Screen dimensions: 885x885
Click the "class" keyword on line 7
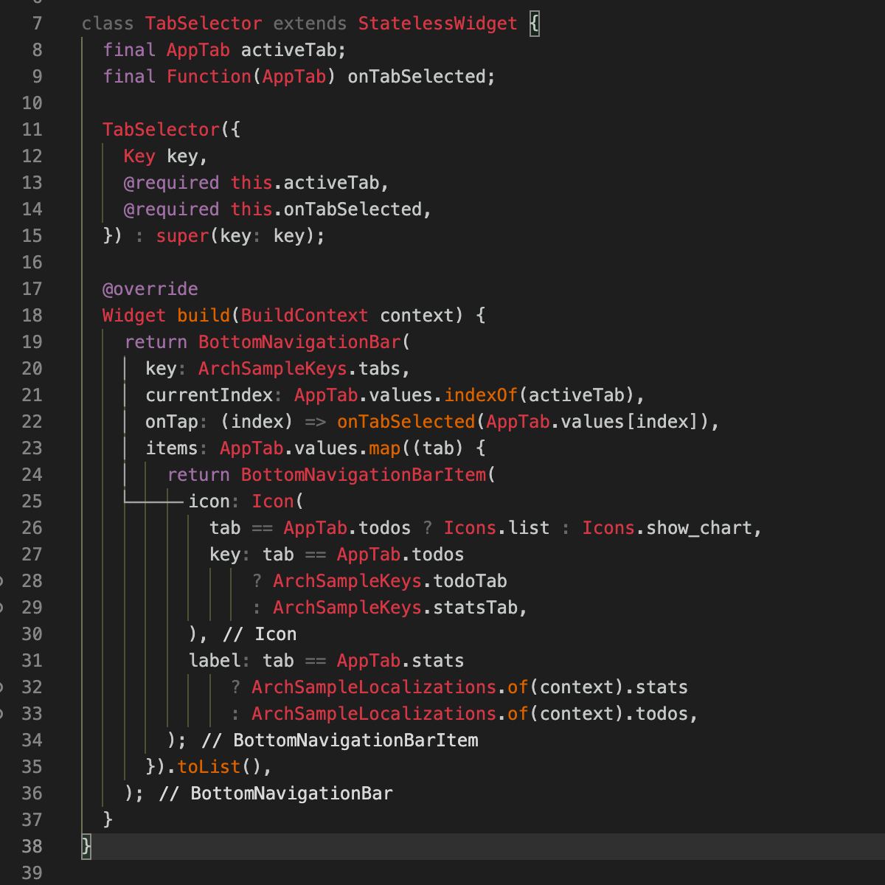point(108,24)
